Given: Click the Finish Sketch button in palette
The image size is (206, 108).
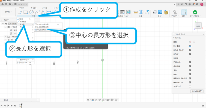Looking at the screenshot, I should [x=197, y=91].
